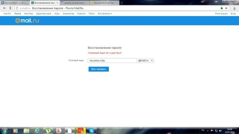Open the Знакомства navigation link
This screenshot has width=239, height=134.
(x=68, y=13)
